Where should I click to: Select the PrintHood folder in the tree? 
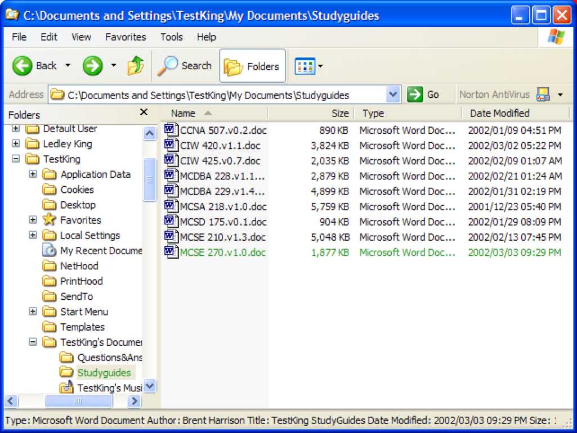(81, 281)
